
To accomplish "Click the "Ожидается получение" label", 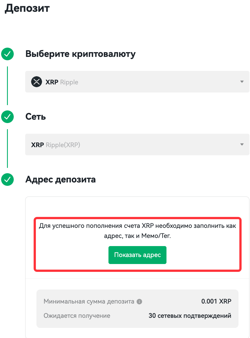I will tap(77, 316).
